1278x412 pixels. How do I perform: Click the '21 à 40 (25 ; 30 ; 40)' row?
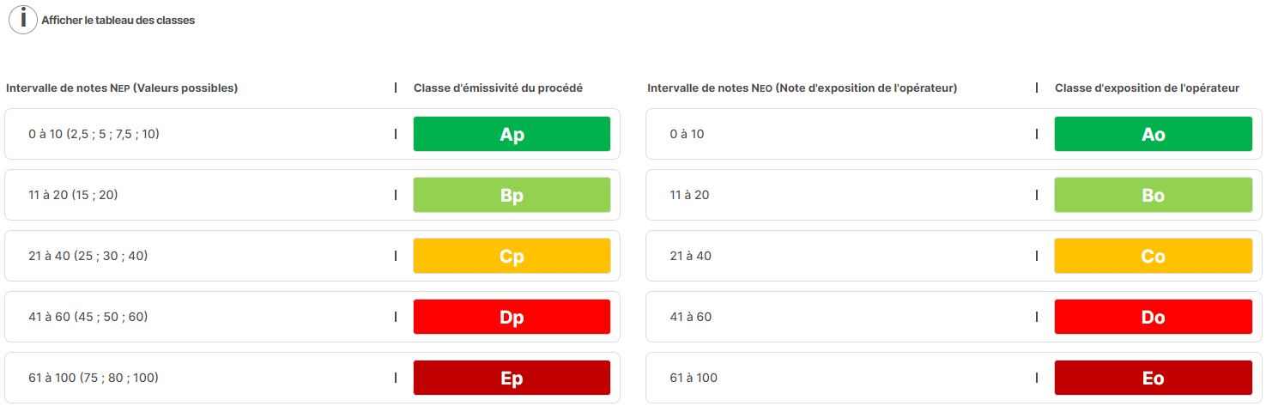point(312,256)
